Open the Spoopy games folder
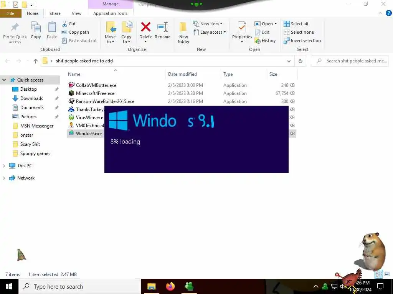Image resolution: width=393 pixels, height=294 pixels. (35, 154)
